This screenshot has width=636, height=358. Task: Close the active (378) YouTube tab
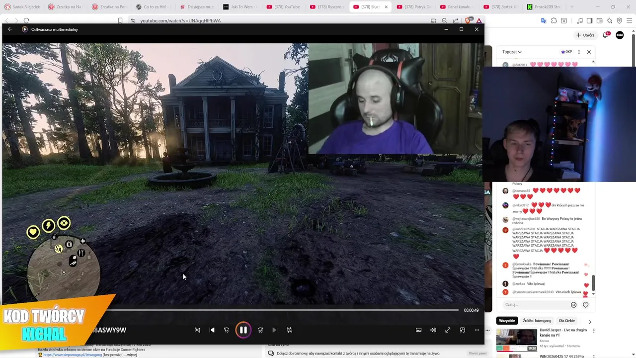[386, 7]
